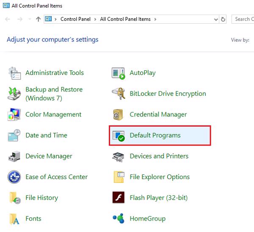Expand chevron after Control Panel breadcrumb
Screen dimensions: 254x232
coord(95,19)
